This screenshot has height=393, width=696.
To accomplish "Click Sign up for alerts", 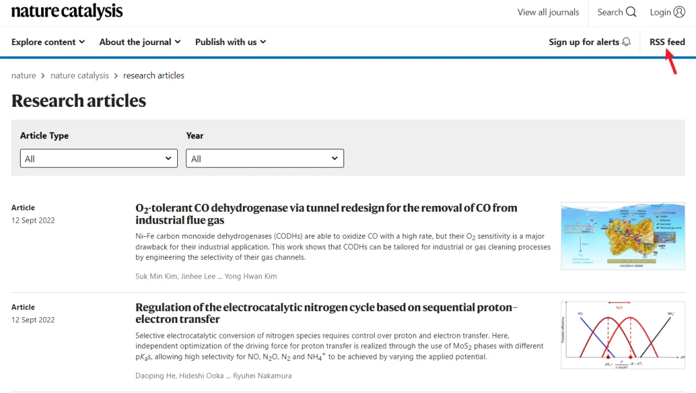I will [584, 42].
